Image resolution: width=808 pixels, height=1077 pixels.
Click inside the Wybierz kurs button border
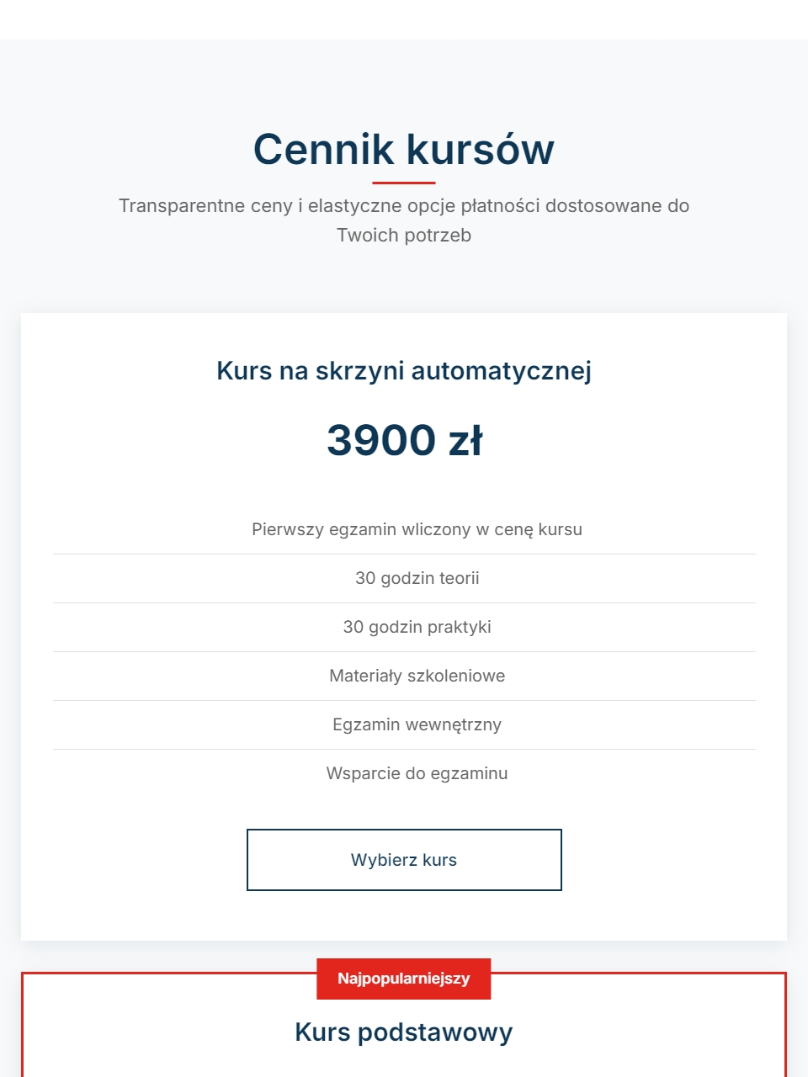(404, 860)
